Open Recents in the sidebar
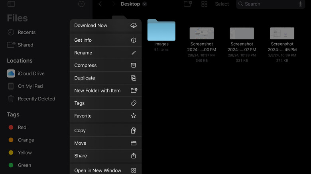 pyautogui.click(x=27, y=32)
